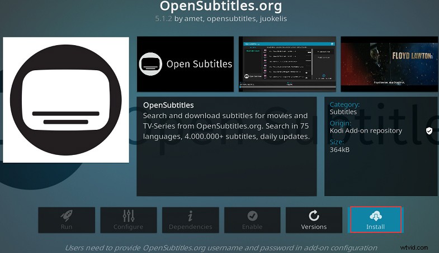This screenshot has width=439, height=253.
Task: Click the Size label
Action: coord(337,142)
